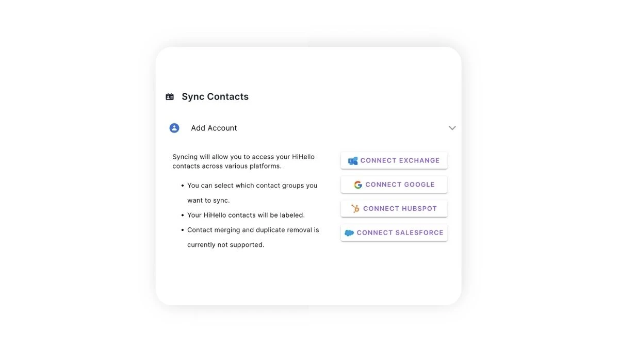Click the first bullet about contact groups

(252, 192)
